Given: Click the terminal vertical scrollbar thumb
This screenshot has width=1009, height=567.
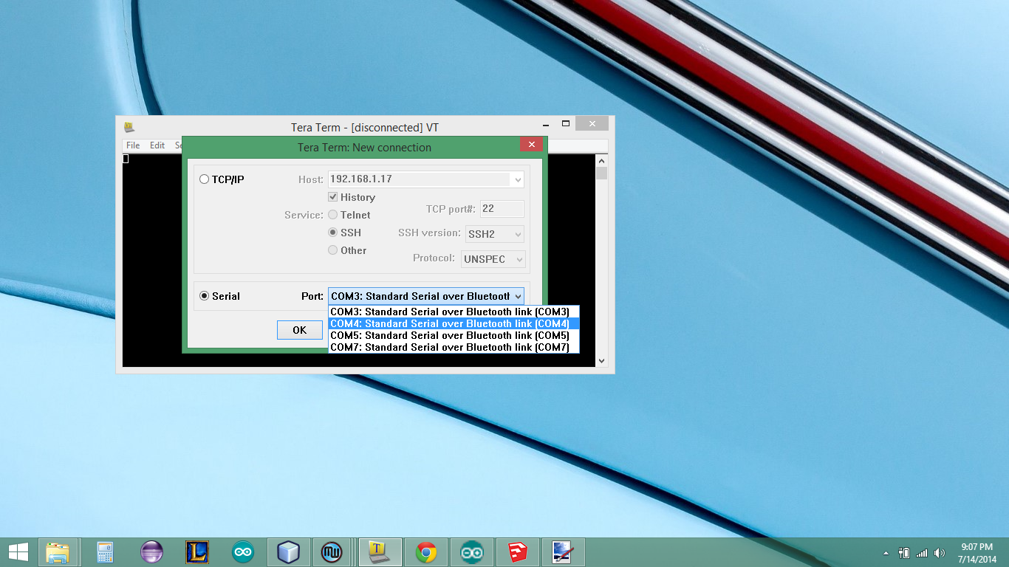Looking at the screenshot, I should click(x=602, y=173).
